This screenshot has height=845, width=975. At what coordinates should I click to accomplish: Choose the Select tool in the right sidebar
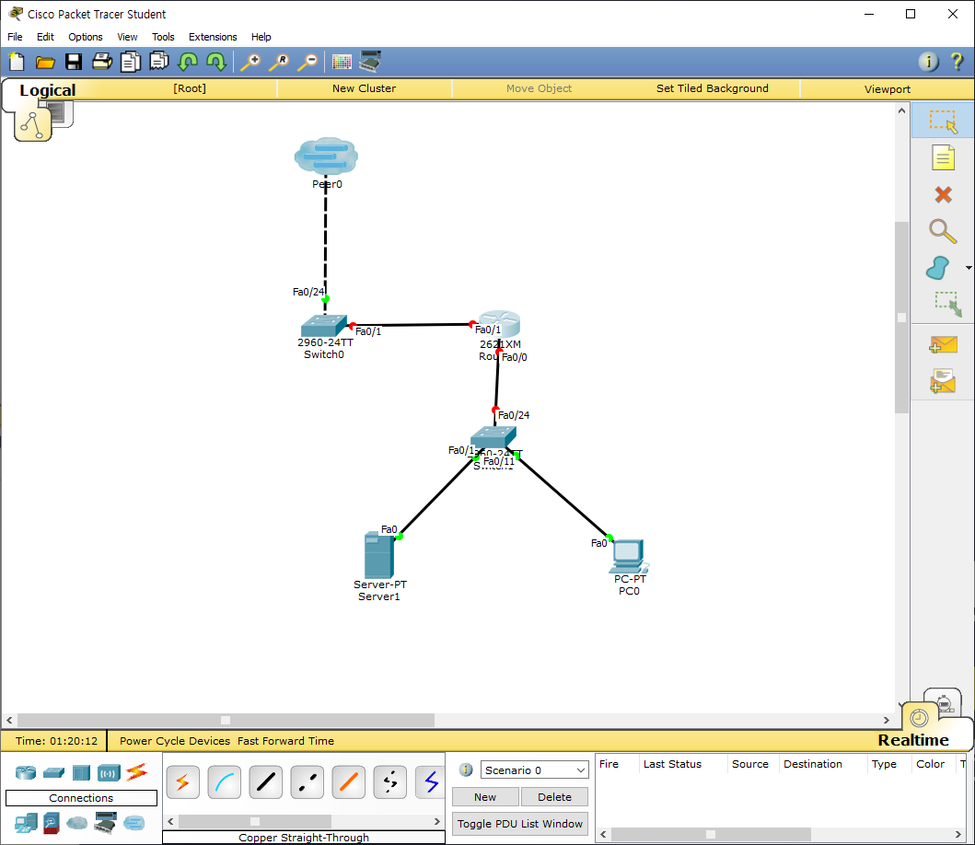tap(943, 121)
